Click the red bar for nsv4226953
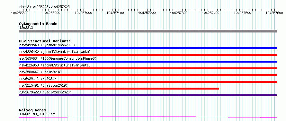This screenshot has width=286, height=121. click(x=148, y=68)
